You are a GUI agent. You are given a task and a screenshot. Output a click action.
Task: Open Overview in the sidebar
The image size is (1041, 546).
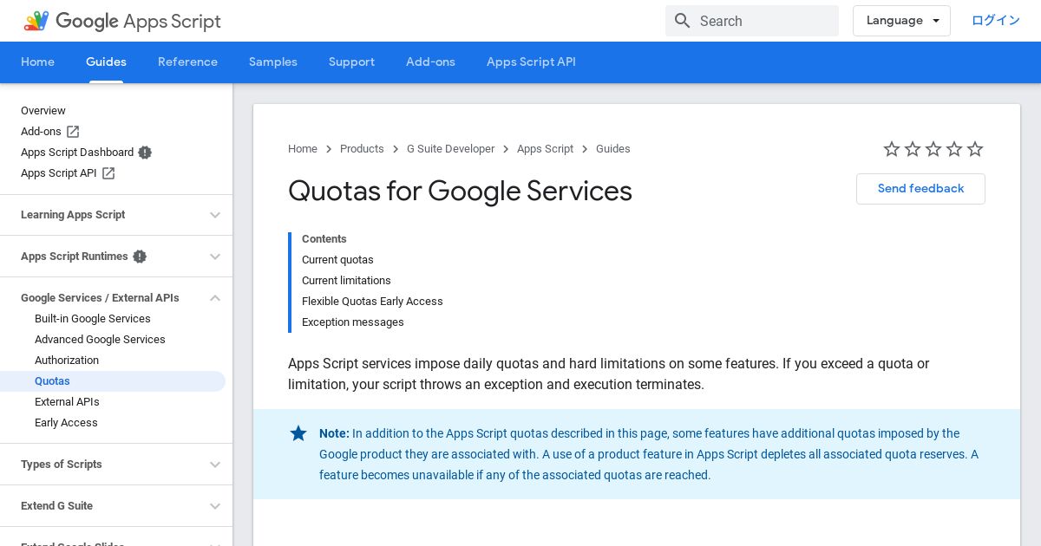[43, 111]
